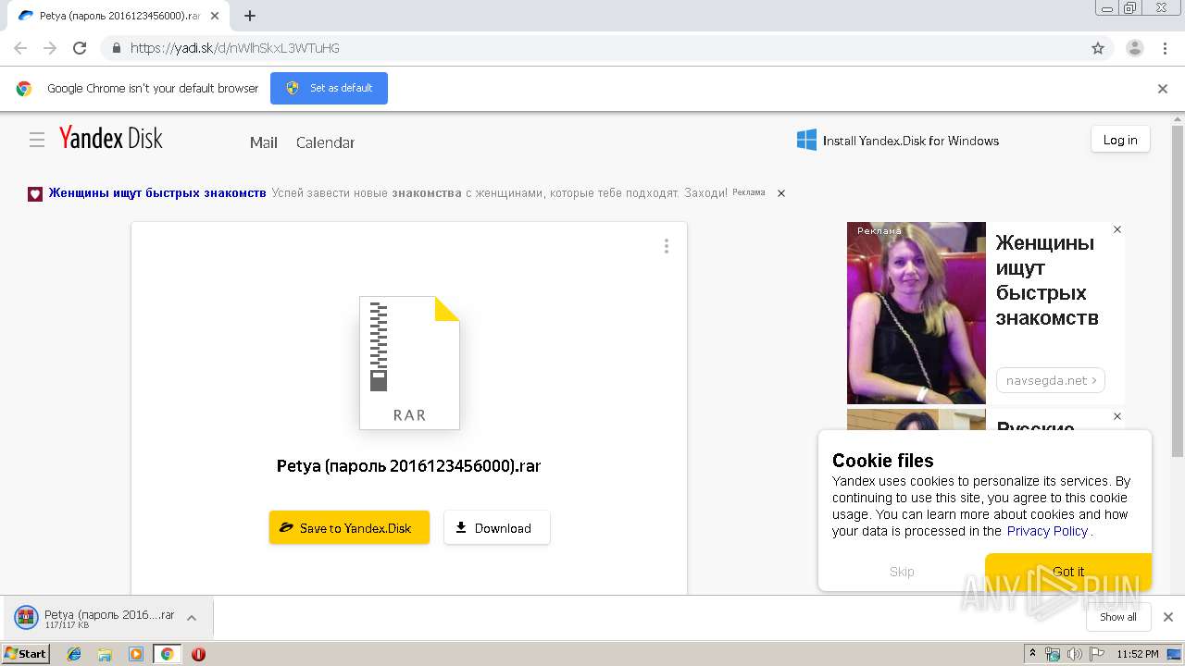Viewport: 1185px width, 666px height.
Task: Close the second sidebar advertisement
Action: coord(1117,416)
